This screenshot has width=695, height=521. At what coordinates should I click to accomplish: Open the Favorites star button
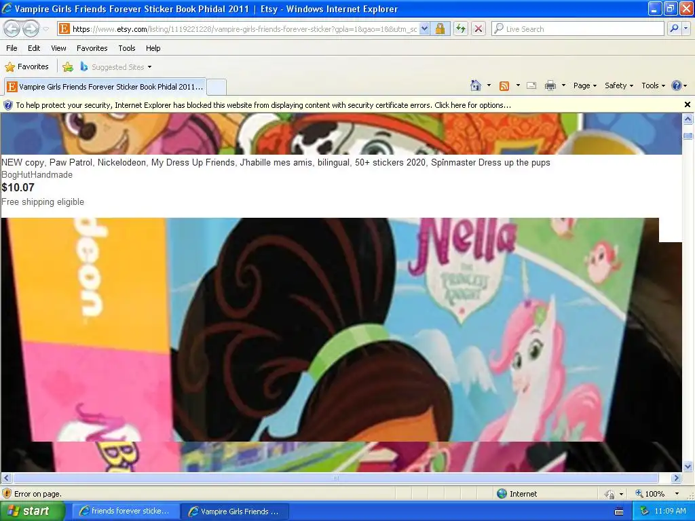coord(26,67)
